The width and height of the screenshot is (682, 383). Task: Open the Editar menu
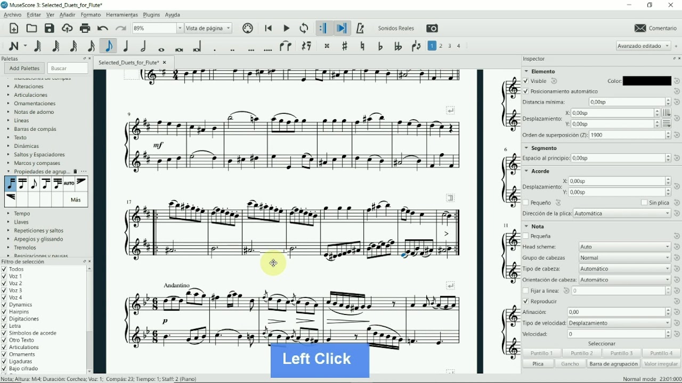[x=34, y=15]
